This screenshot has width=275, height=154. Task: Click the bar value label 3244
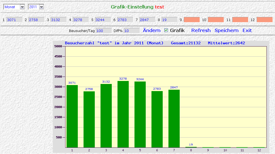coord(140,79)
